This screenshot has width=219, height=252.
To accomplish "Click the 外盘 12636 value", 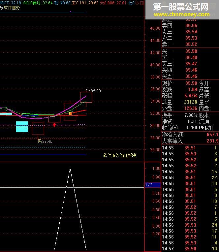I will pyautogui.click(x=191, y=108).
